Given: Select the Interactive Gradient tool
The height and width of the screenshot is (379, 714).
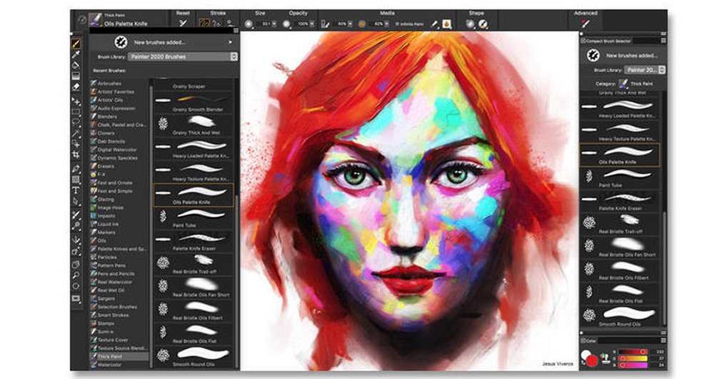Looking at the screenshot, I should click(76, 76).
